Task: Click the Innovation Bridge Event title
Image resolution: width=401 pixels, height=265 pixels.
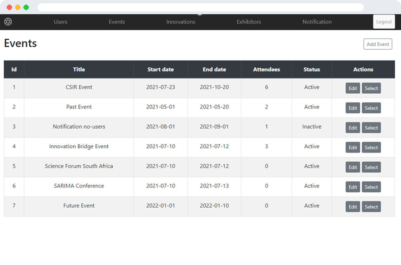Action: [x=79, y=146]
